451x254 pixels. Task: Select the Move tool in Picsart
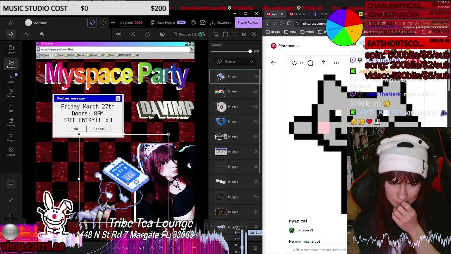pos(11,34)
